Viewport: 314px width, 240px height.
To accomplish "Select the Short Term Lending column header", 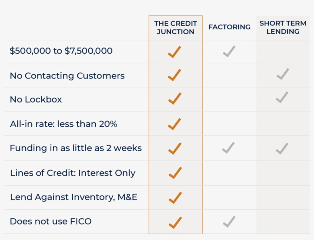I will [x=283, y=28].
